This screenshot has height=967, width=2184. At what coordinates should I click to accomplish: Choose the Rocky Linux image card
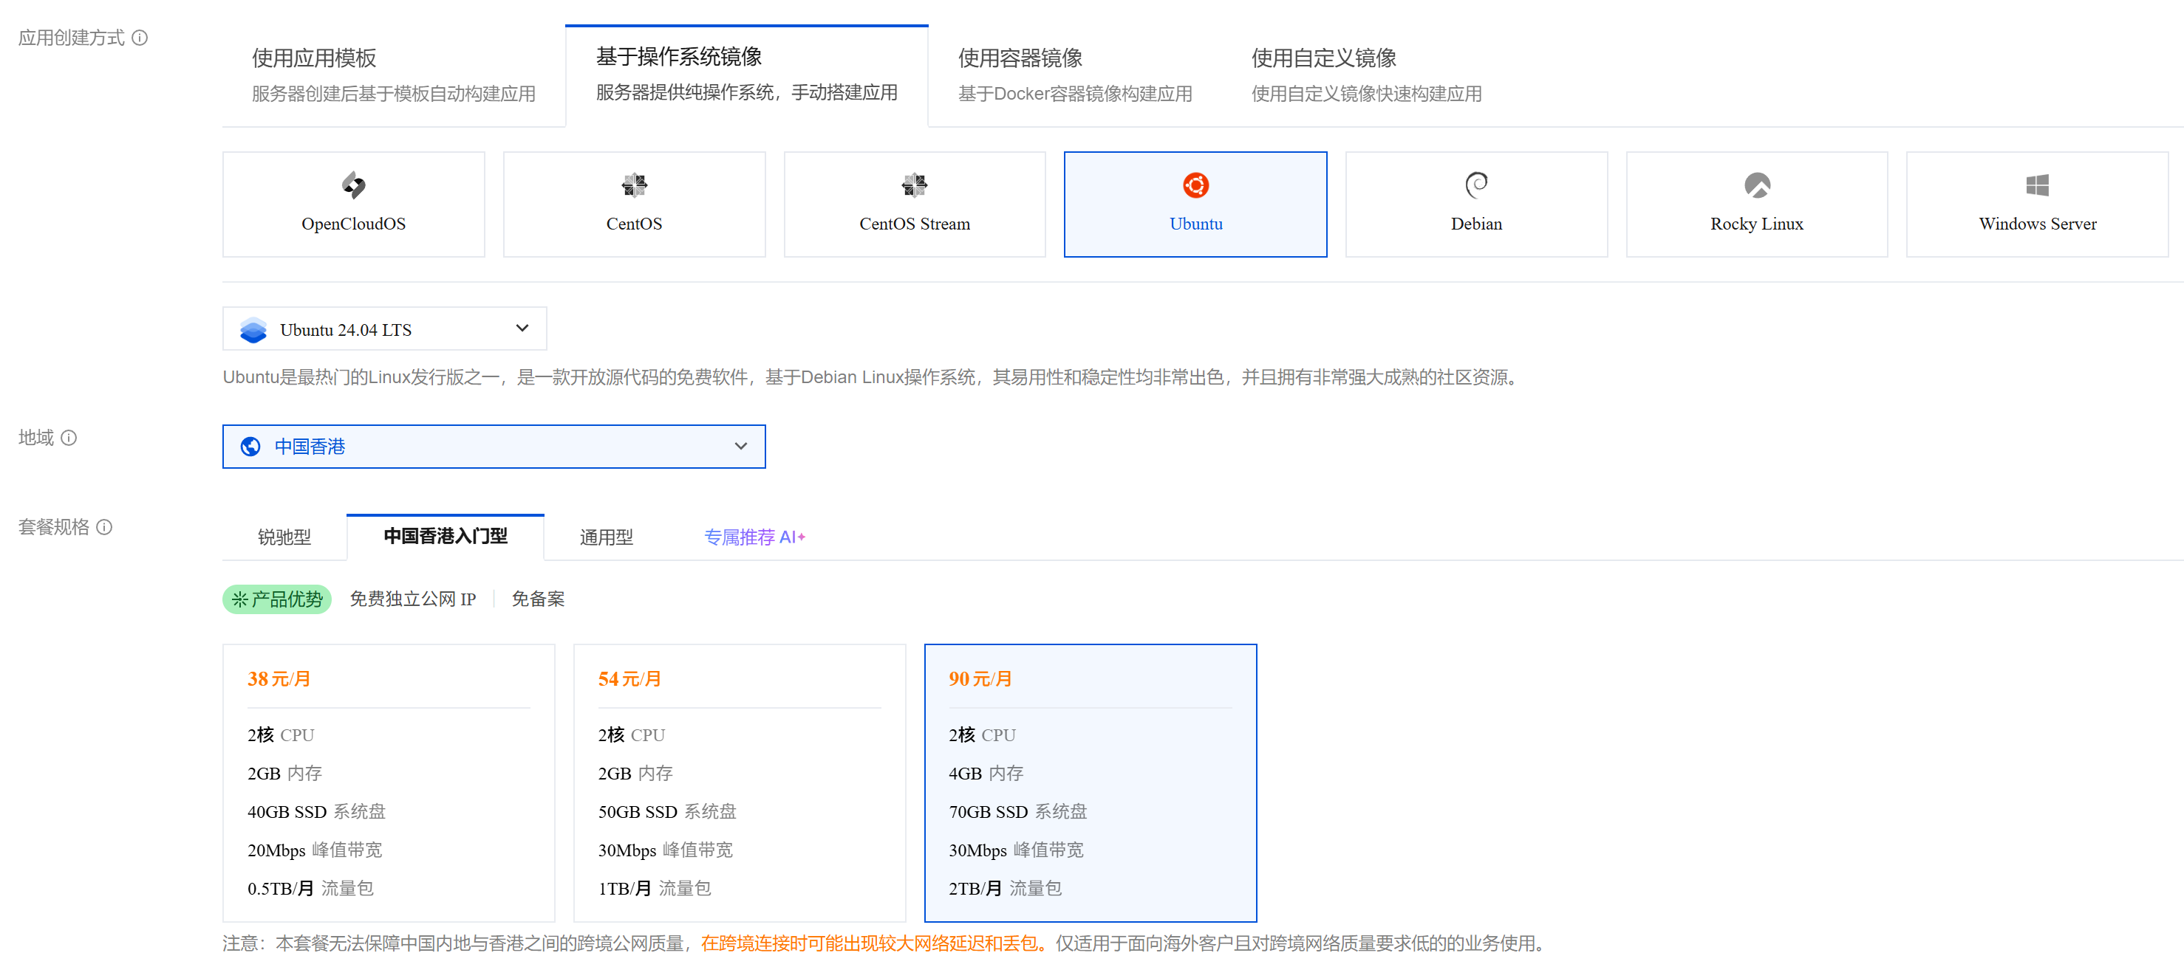pyautogui.click(x=1757, y=204)
